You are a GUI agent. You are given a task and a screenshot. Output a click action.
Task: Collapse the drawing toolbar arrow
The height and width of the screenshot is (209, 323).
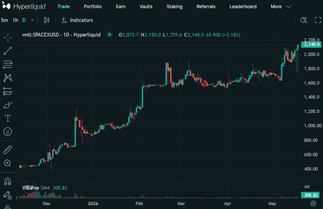16,197
